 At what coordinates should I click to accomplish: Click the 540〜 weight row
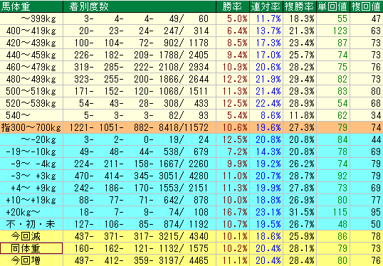point(191,115)
